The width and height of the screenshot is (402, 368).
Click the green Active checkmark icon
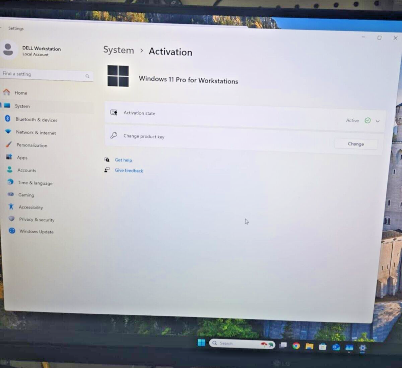[367, 120]
